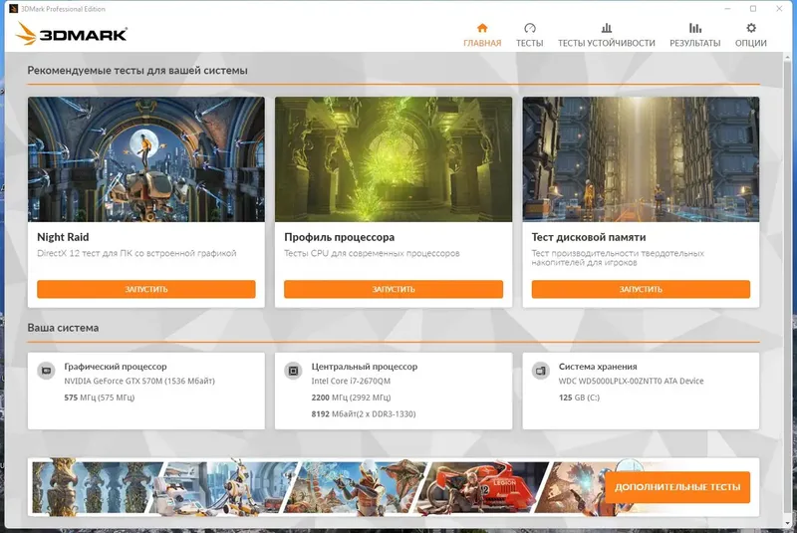Image resolution: width=797 pixels, height=533 pixels.
Task: Click the Центральный процессор heading
Action: pyautogui.click(x=365, y=367)
